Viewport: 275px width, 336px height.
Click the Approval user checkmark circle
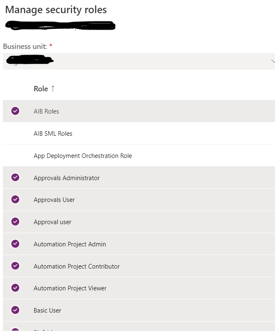(15, 222)
